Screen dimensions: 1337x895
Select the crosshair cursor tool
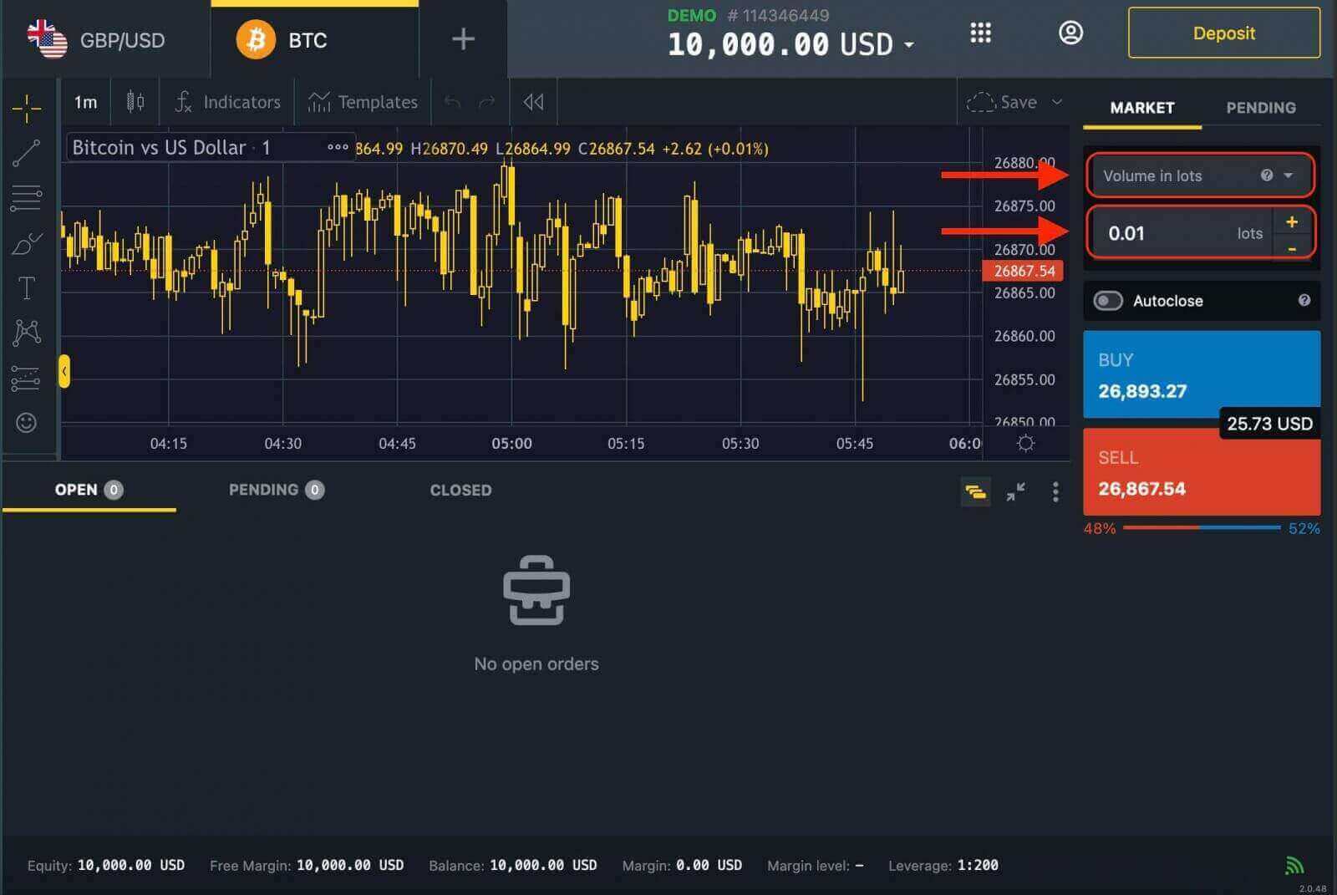click(27, 108)
